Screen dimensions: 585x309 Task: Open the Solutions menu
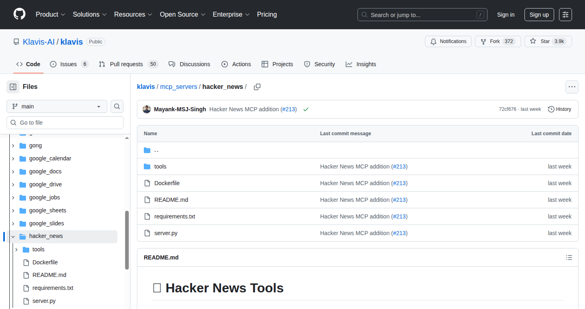[89, 15]
